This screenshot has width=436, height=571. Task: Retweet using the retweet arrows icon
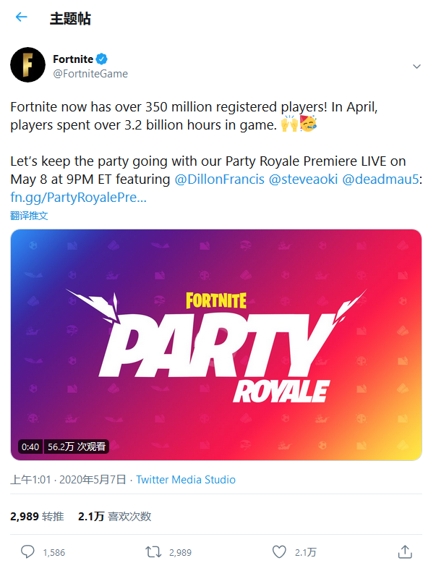153,552
